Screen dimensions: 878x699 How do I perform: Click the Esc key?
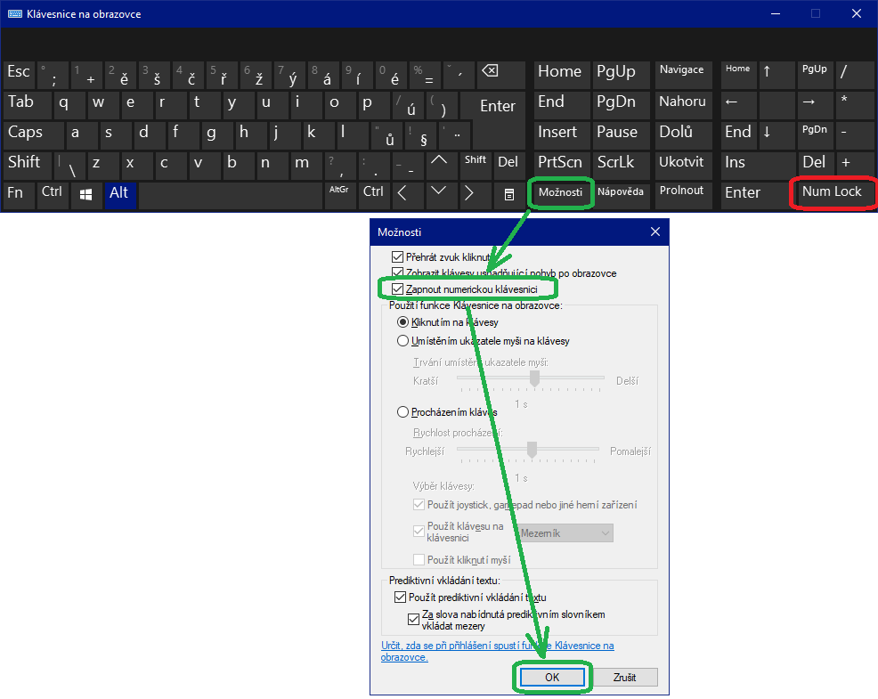19,75
